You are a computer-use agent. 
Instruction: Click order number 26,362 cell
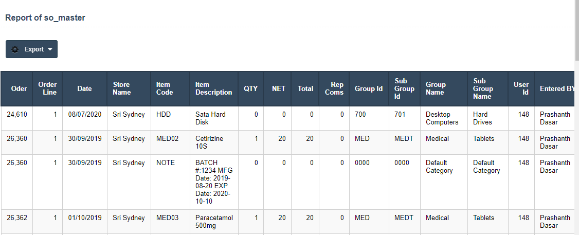tap(19, 218)
